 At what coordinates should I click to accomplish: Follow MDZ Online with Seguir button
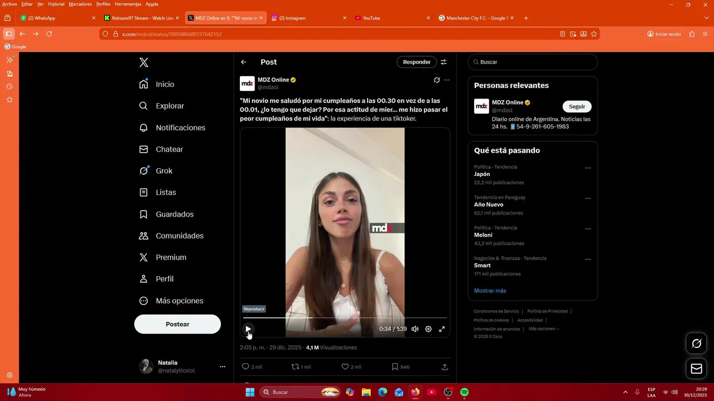(x=577, y=106)
